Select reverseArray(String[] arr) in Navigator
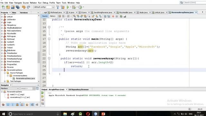 coord(20,97)
